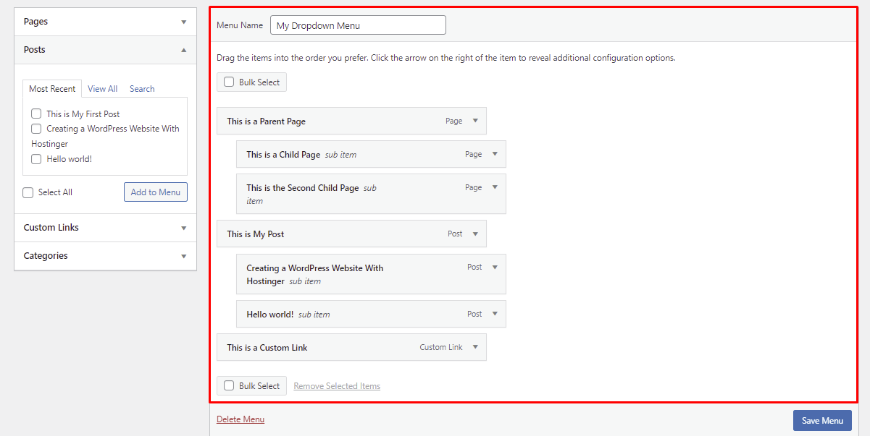The width and height of the screenshot is (870, 436).
Task: Expand configuration for "This is My Post"
Action: [476, 234]
